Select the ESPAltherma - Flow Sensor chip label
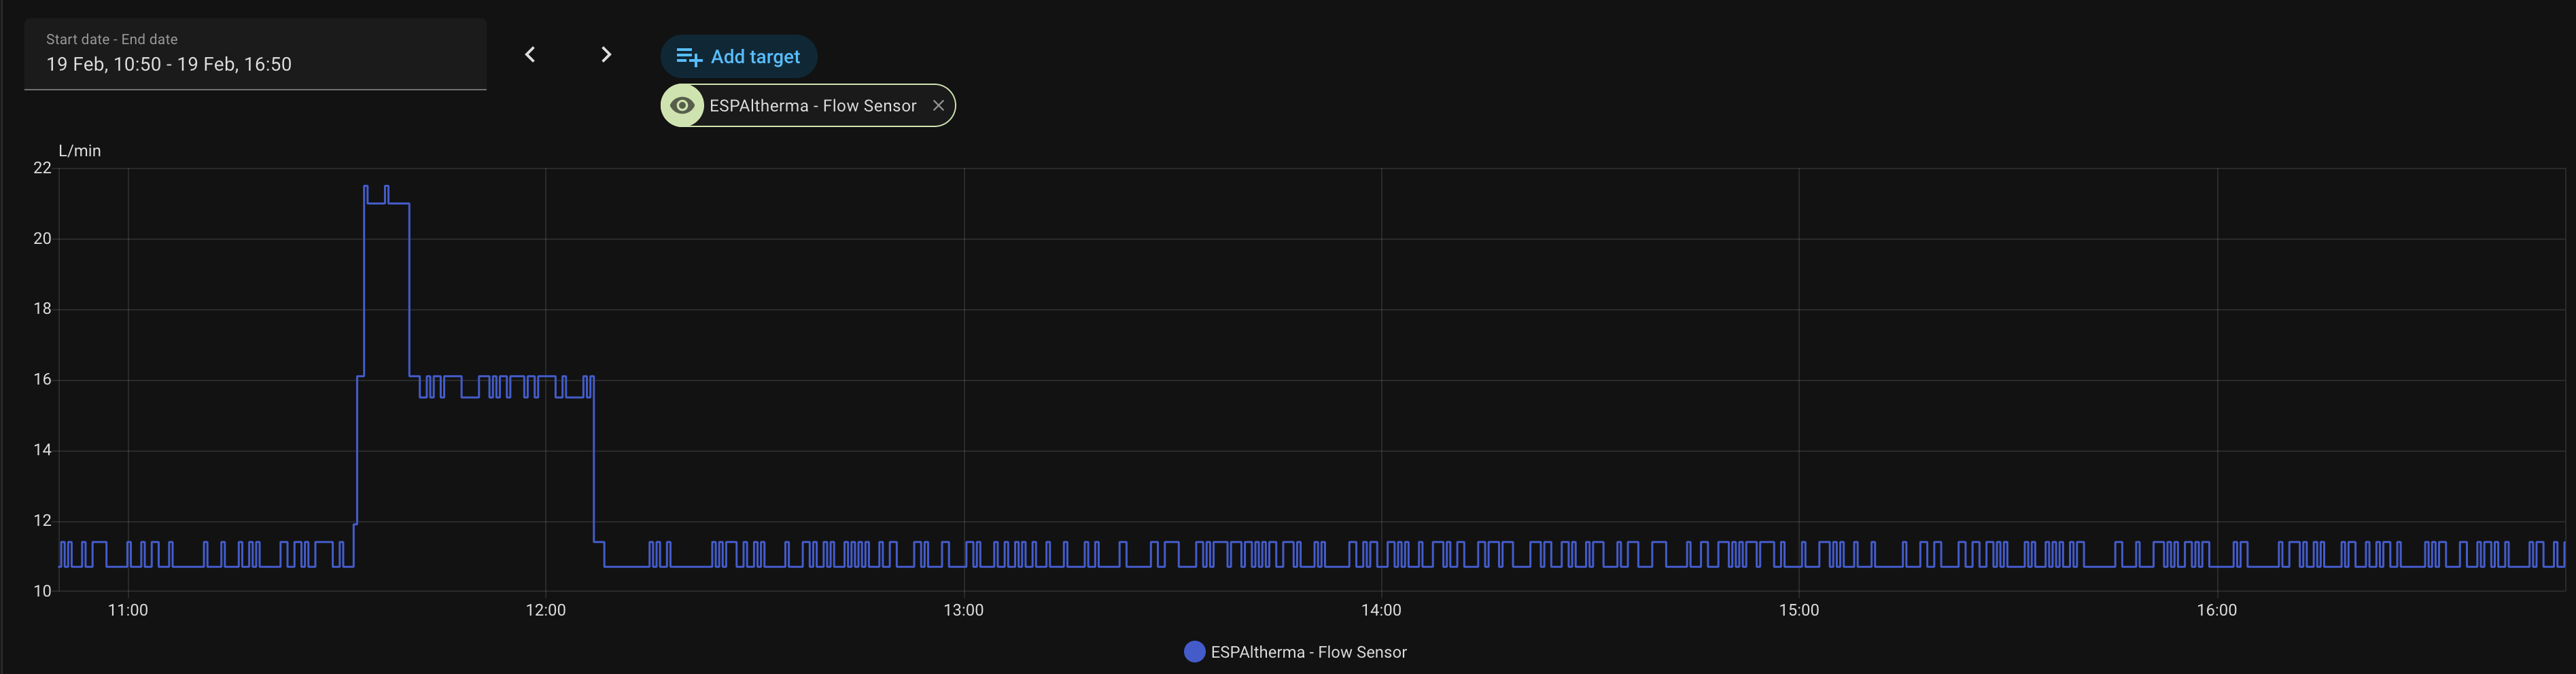Screen dimensions: 2576x674 (812, 106)
